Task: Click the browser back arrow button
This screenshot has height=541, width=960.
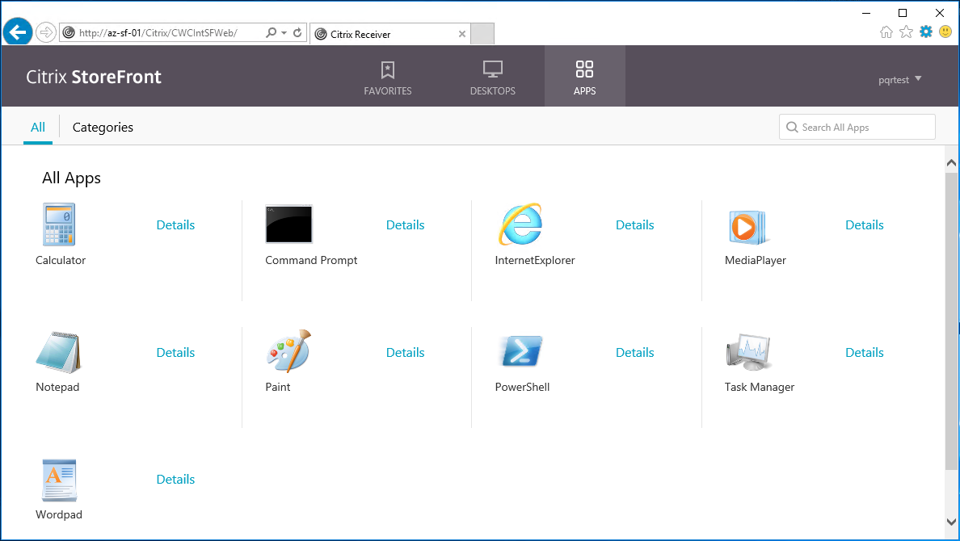Action: pos(18,31)
